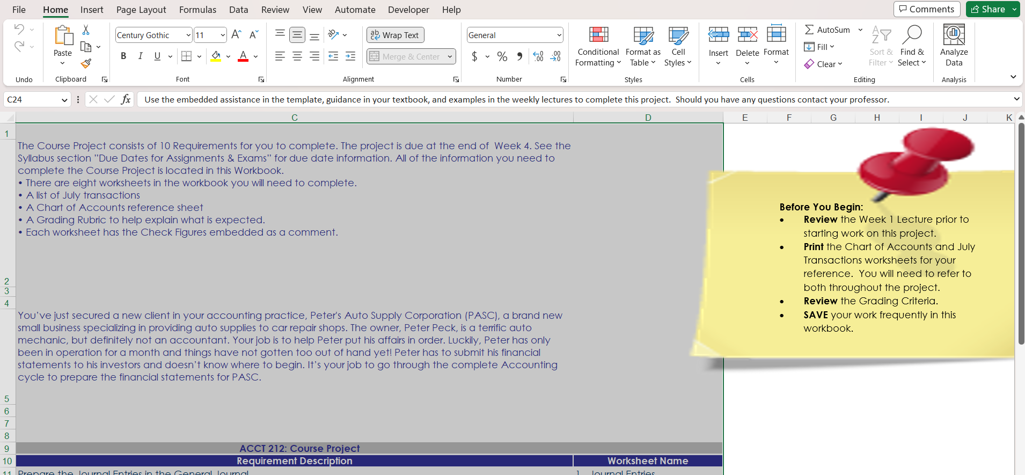Apply yellow fill color

216,56
